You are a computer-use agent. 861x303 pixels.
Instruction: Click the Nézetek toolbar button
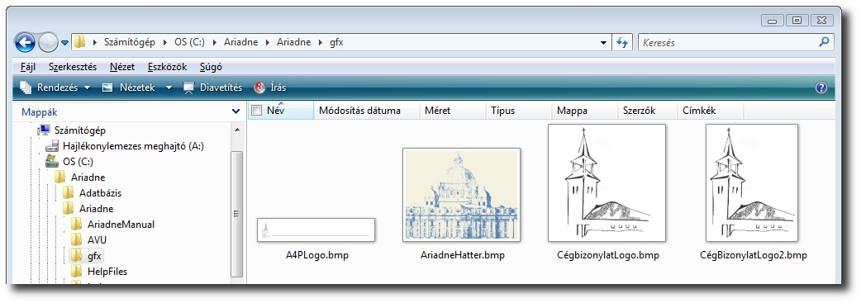click(130, 88)
